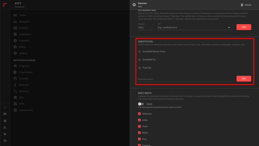Viewport: 259px width, 146px height.
Task: Toggle the Sided switch
Action: [x=141, y=104]
